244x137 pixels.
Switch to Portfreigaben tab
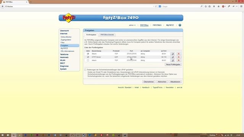(91, 35)
